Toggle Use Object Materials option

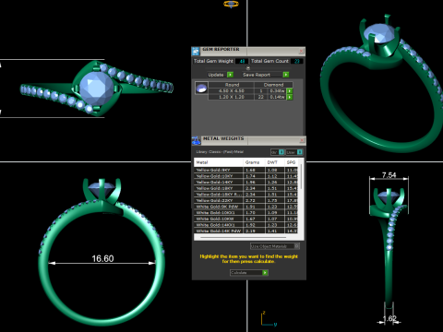click(x=275, y=246)
